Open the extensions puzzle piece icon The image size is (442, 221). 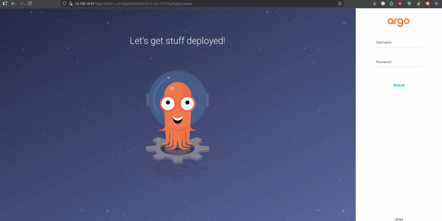tap(391, 3)
